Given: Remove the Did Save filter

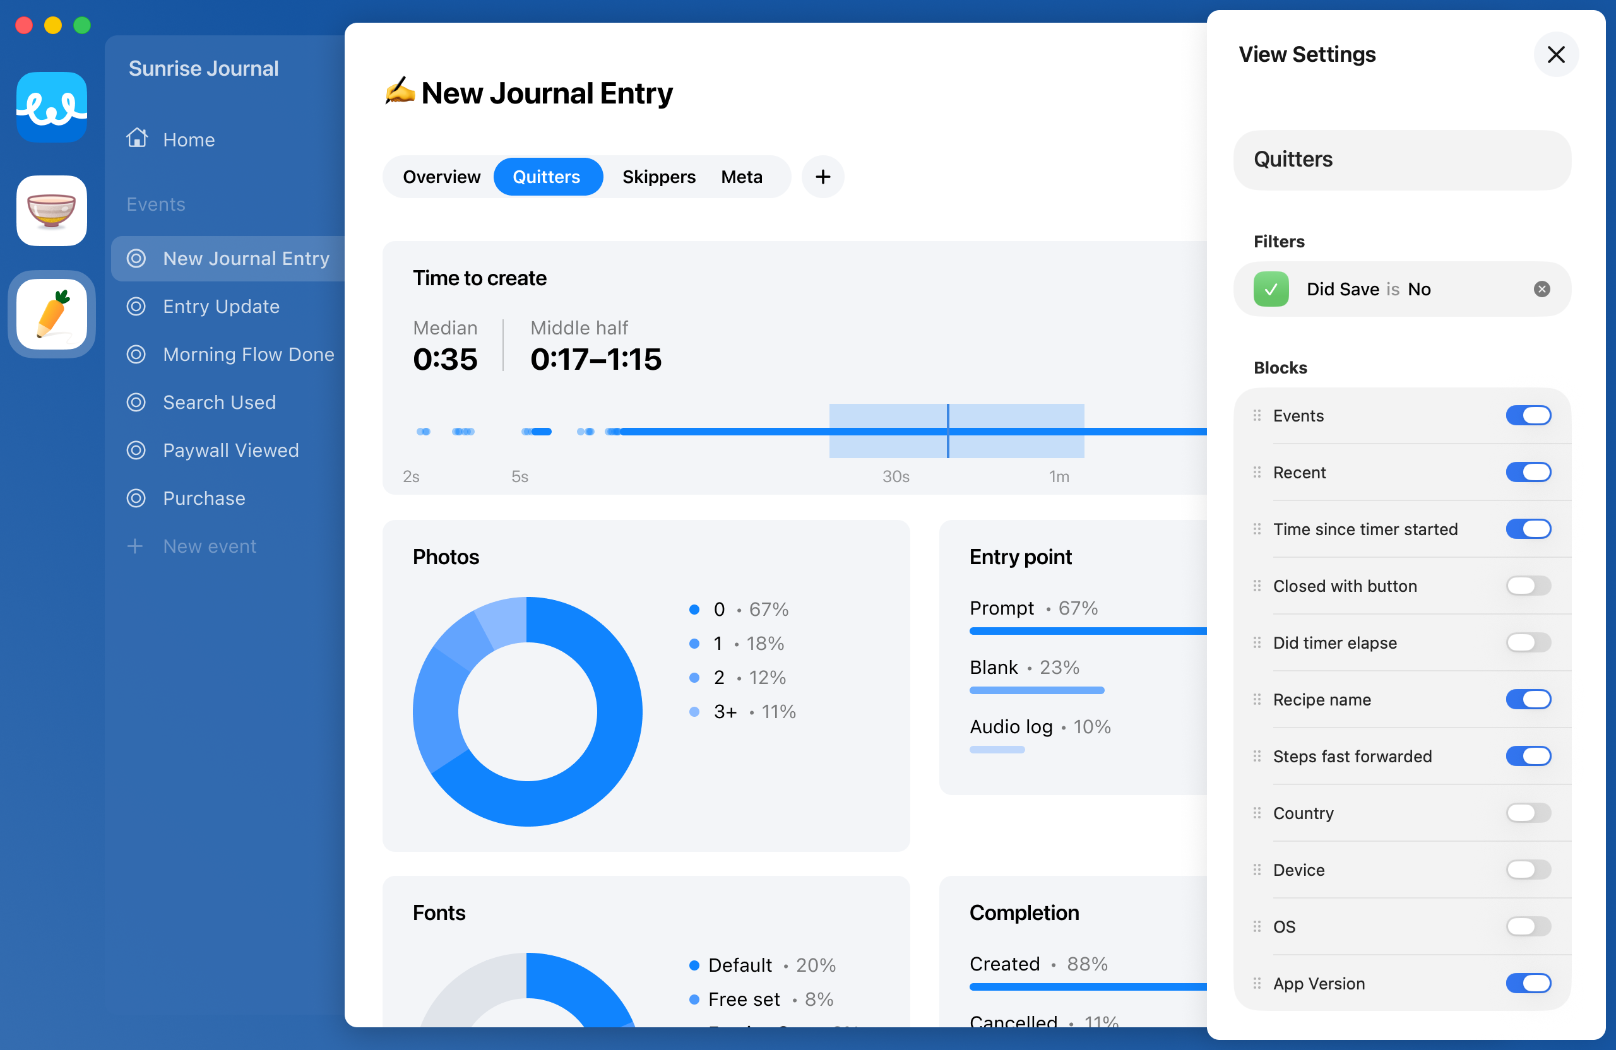Looking at the screenshot, I should (1542, 289).
